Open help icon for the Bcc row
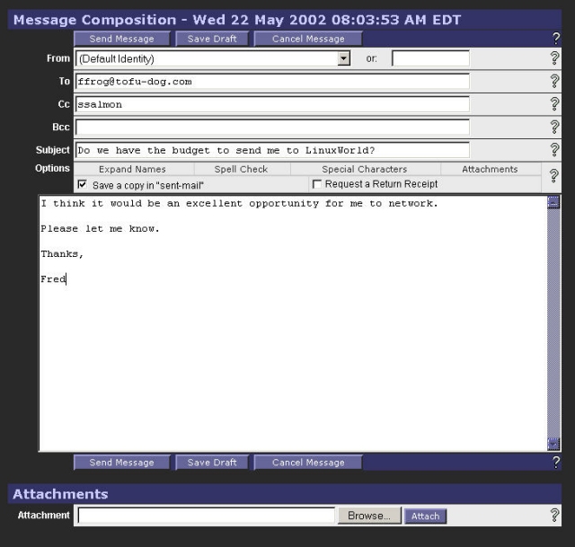 (x=554, y=127)
